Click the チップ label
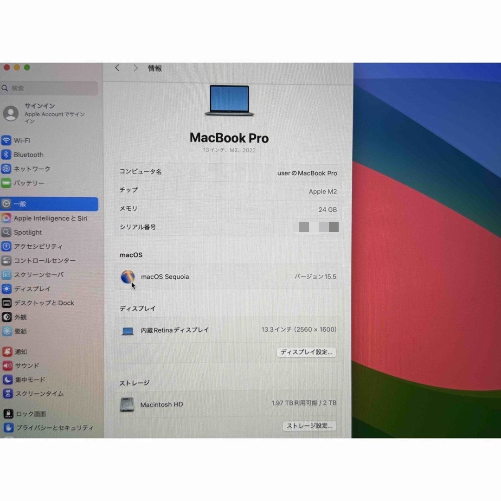The height and width of the screenshot is (501, 501). 129,190
